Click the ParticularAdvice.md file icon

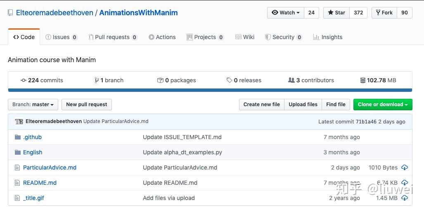17,167
